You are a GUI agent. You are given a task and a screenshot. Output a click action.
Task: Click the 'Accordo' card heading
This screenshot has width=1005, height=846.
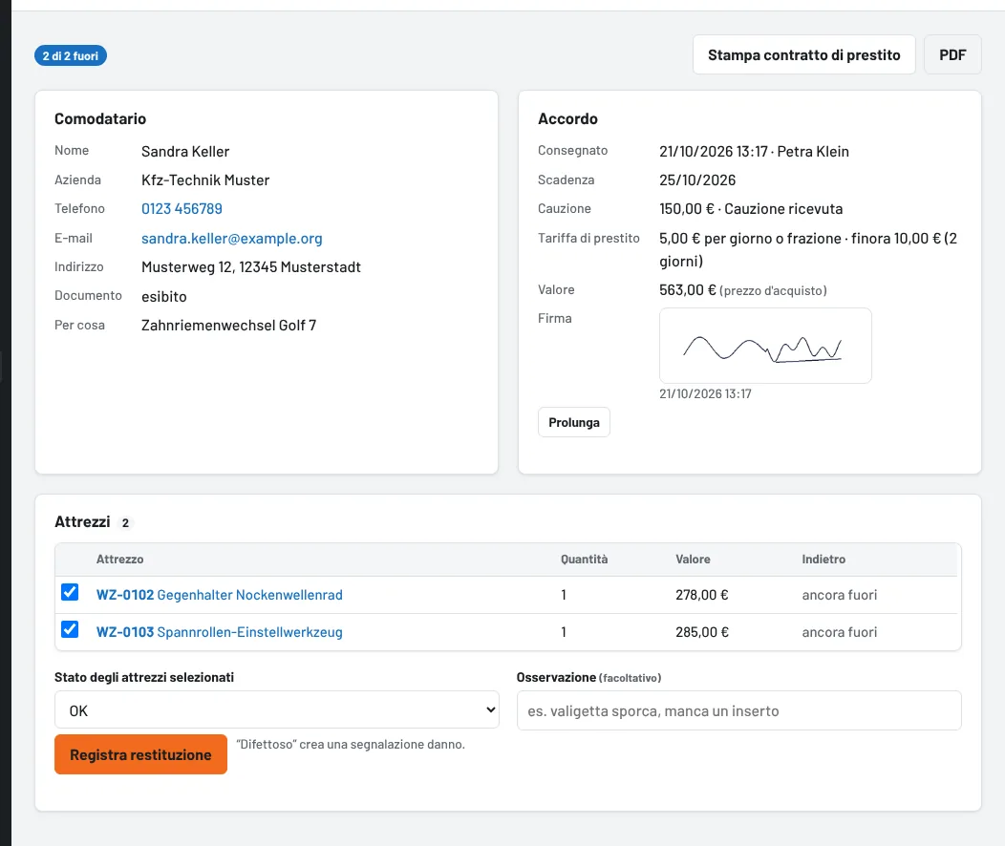567,118
